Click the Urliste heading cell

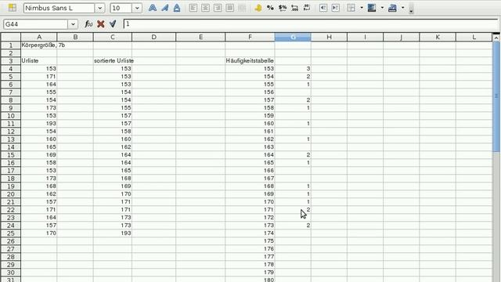click(x=39, y=61)
